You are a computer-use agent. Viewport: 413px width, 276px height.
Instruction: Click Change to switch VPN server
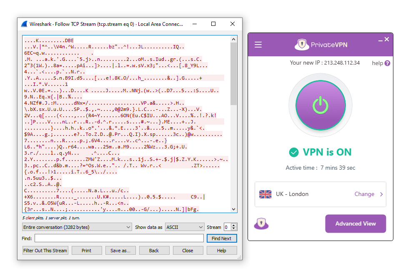[364, 194]
